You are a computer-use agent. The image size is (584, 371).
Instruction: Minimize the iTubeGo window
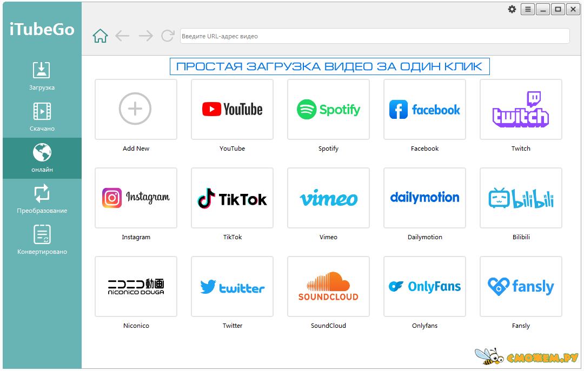[543, 9]
